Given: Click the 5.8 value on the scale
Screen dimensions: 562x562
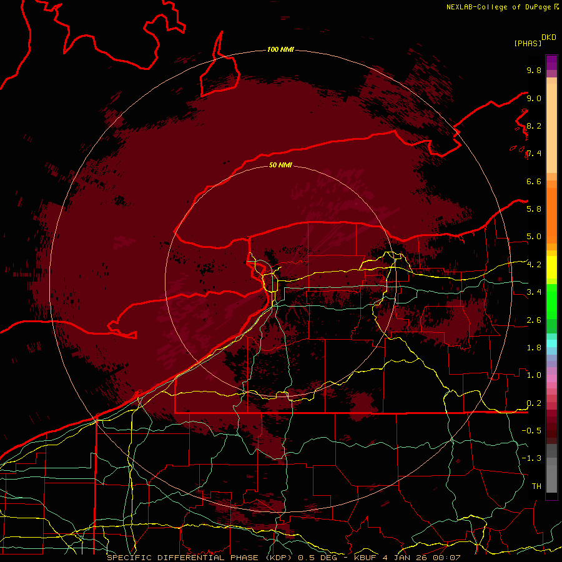Looking at the screenshot, I should point(534,209).
